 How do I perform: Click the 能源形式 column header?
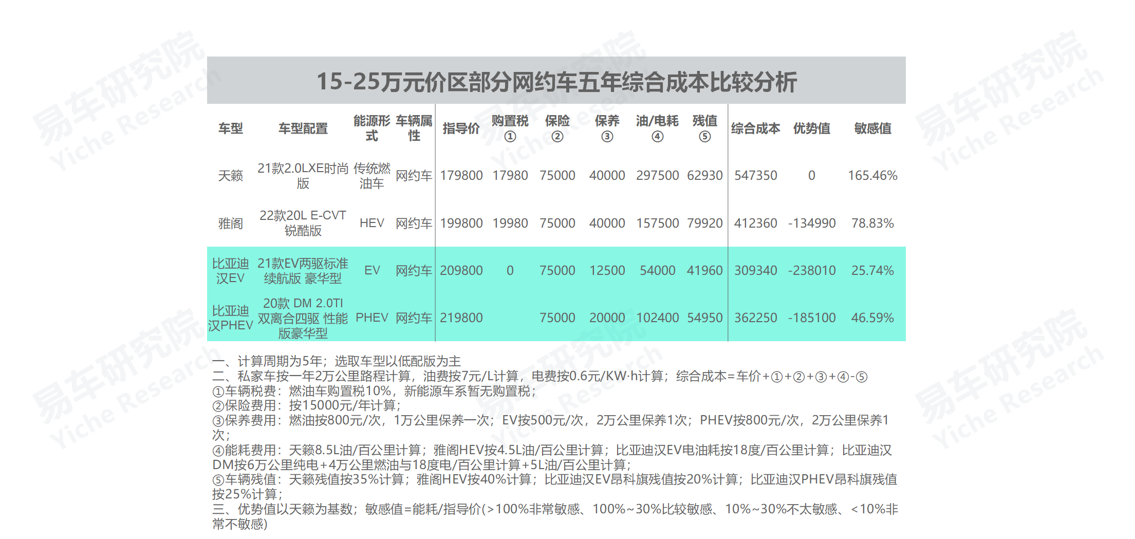point(371,128)
